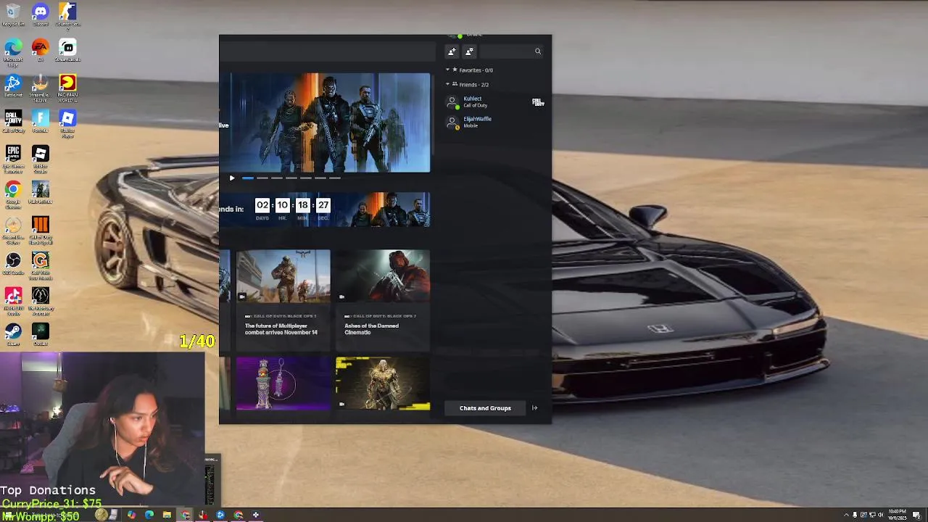Open OBS Studio desktop shortcut
This screenshot has height=522, width=928.
(13, 262)
